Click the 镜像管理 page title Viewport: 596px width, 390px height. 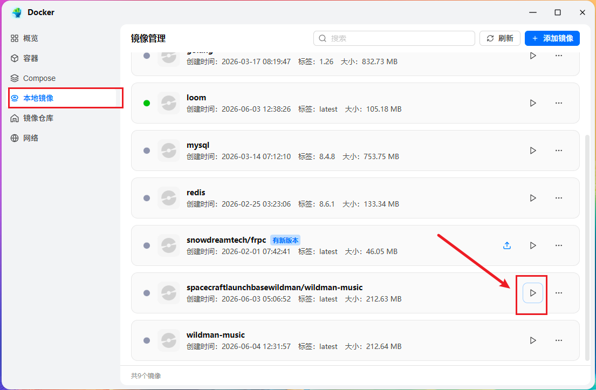148,38
